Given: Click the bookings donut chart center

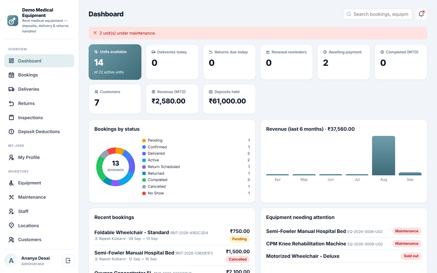Looking at the screenshot, I should (116, 167).
